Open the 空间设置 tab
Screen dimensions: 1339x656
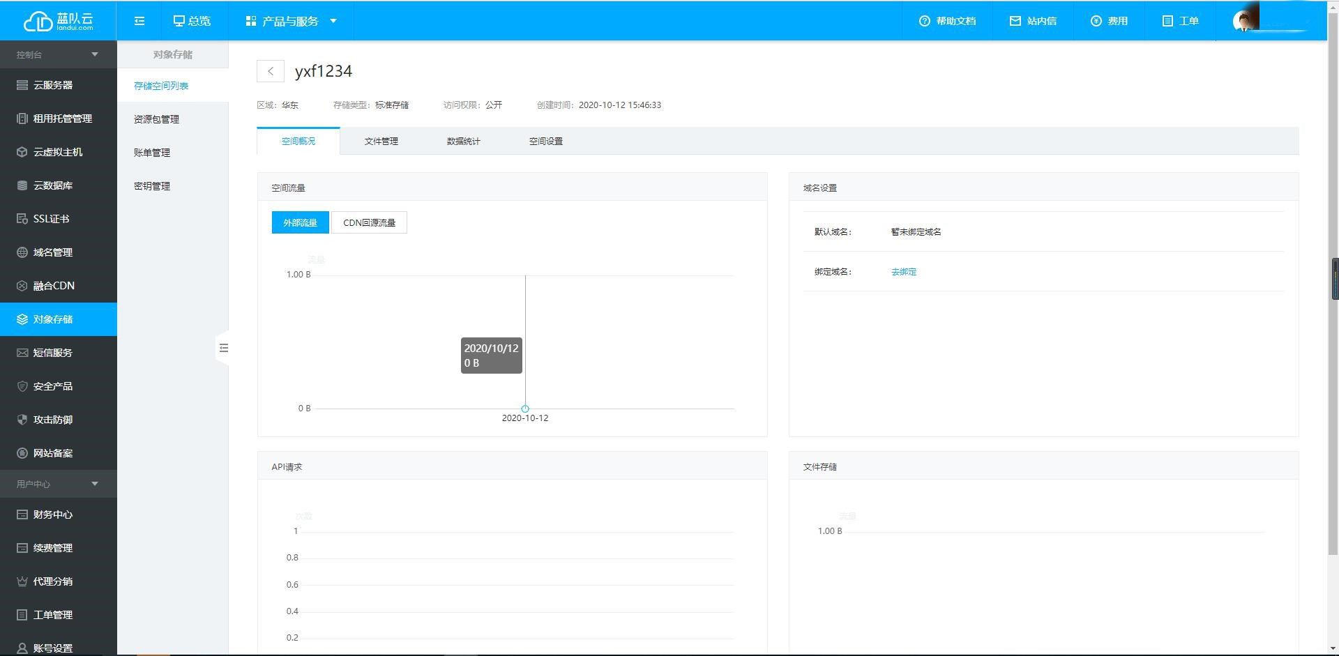(x=545, y=141)
